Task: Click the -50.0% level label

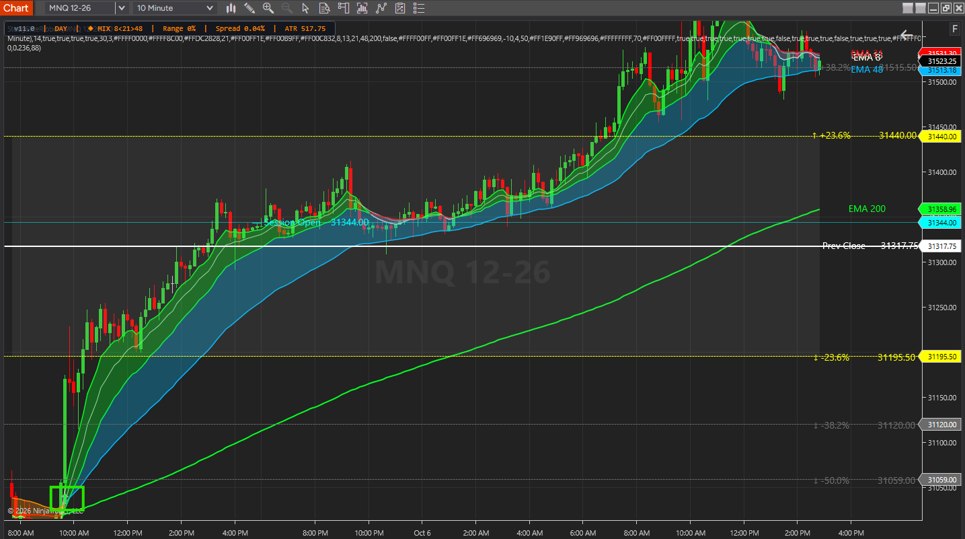Action: 831,480
